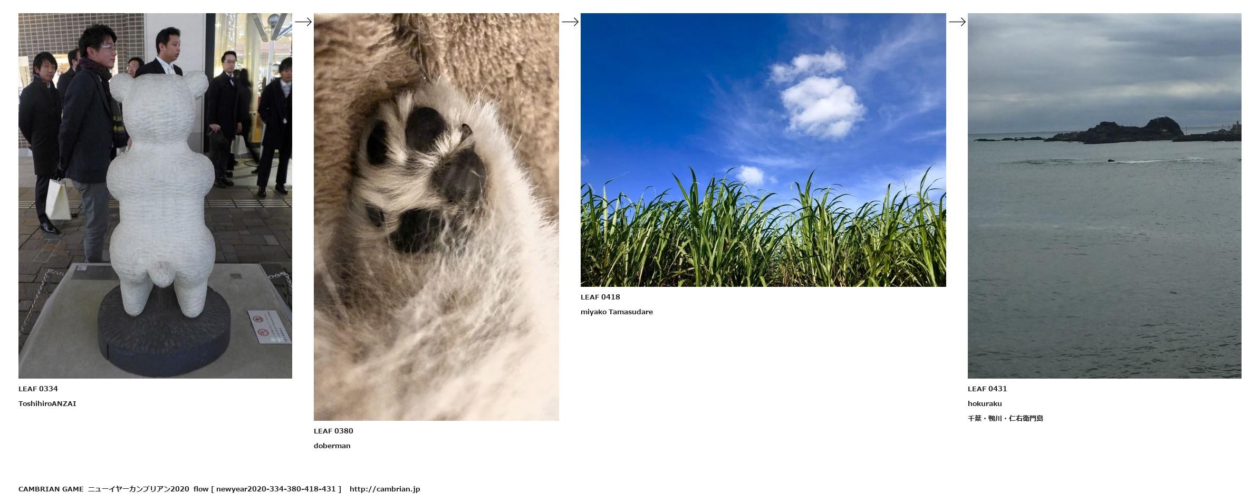Screen dimensions: 1260x502
Task: Open the gray sea and island photo
Action: coord(1104,196)
